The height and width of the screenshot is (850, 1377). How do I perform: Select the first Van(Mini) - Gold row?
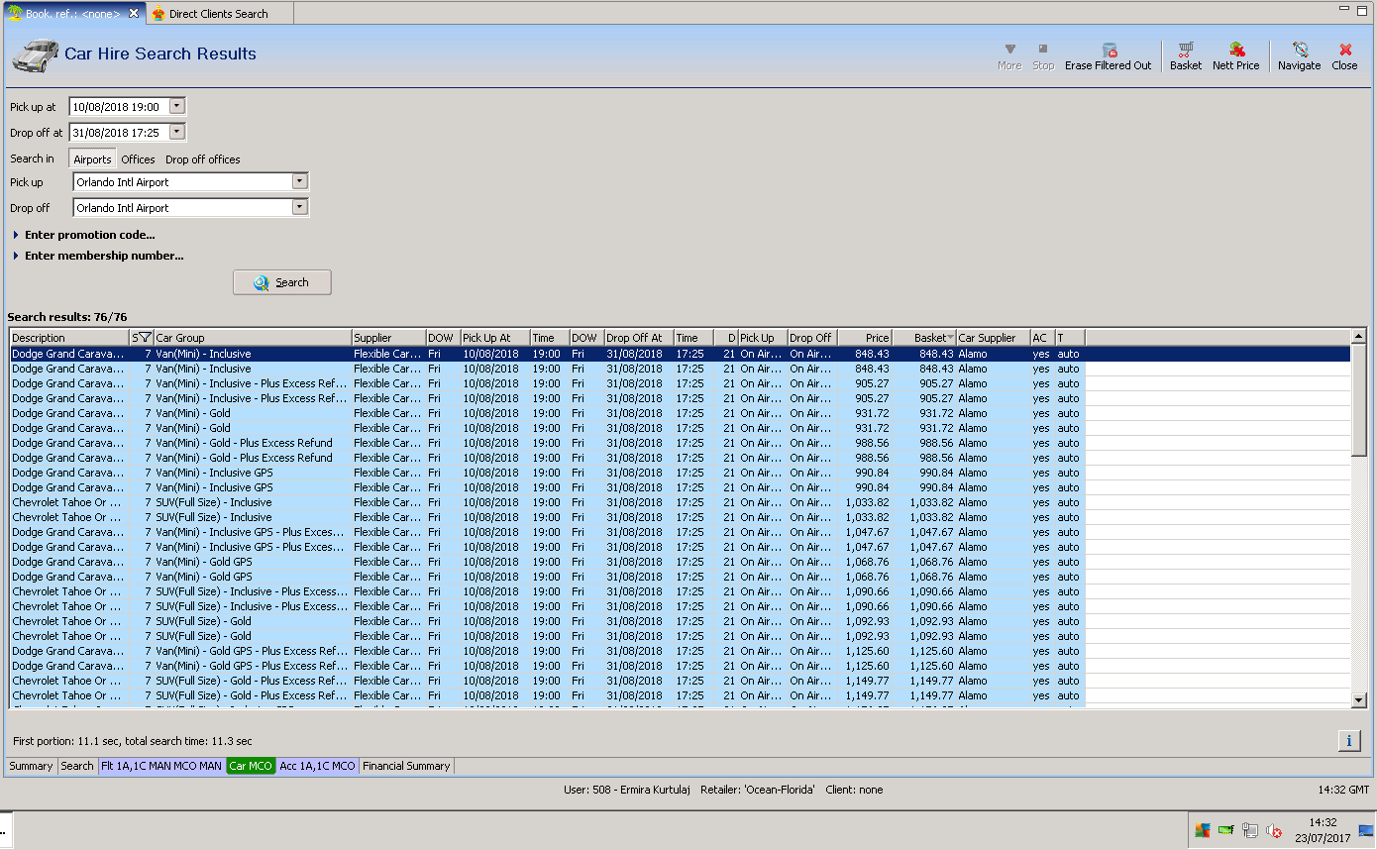(681, 413)
